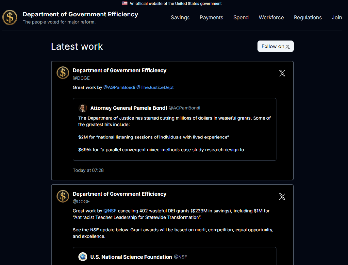Click the '$2M for national listening sessions' line
This screenshot has height=265, width=348.
click(x=154, y=137)
